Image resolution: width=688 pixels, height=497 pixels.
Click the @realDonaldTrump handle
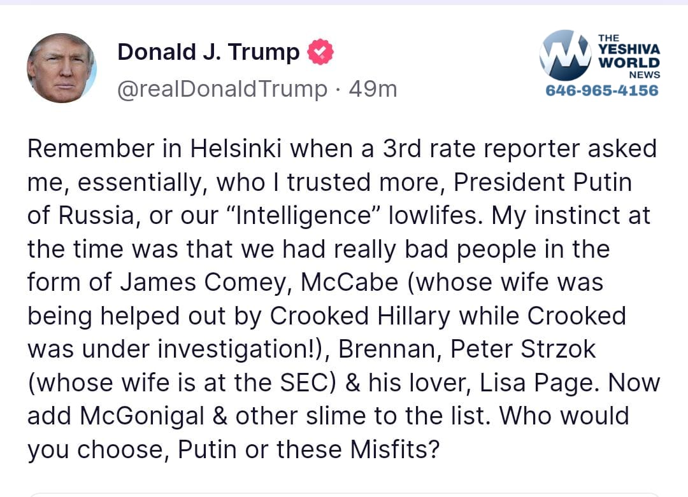pos(222,89)
